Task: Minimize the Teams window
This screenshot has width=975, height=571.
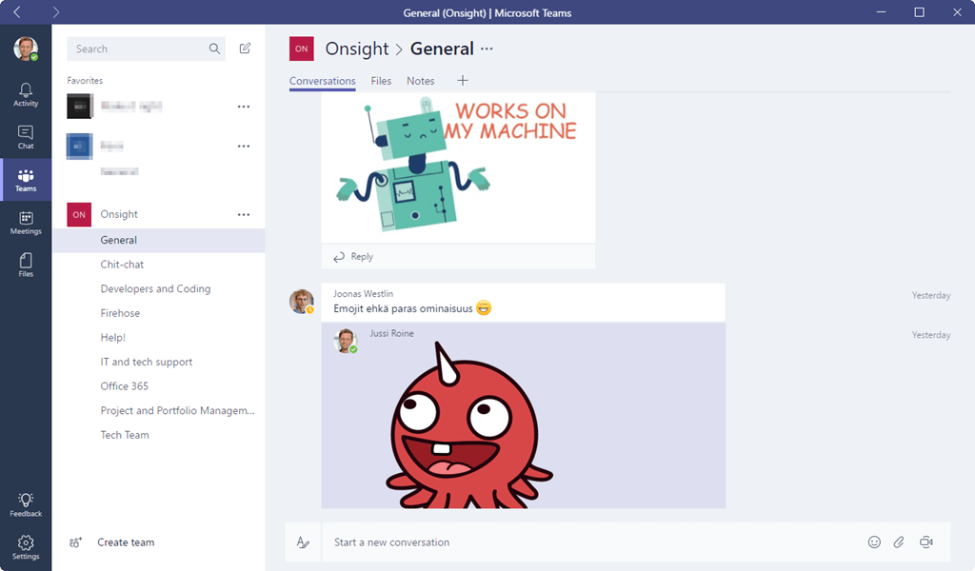Action: click(881, 11)
